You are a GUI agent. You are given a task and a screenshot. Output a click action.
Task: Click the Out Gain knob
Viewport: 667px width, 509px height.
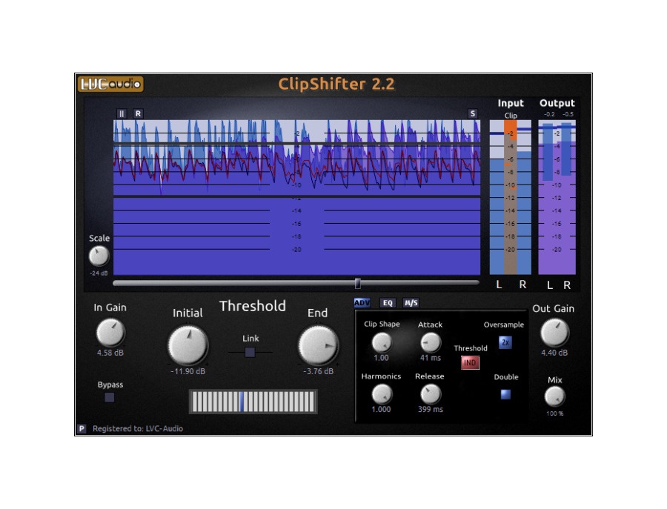tap(554, 333)
